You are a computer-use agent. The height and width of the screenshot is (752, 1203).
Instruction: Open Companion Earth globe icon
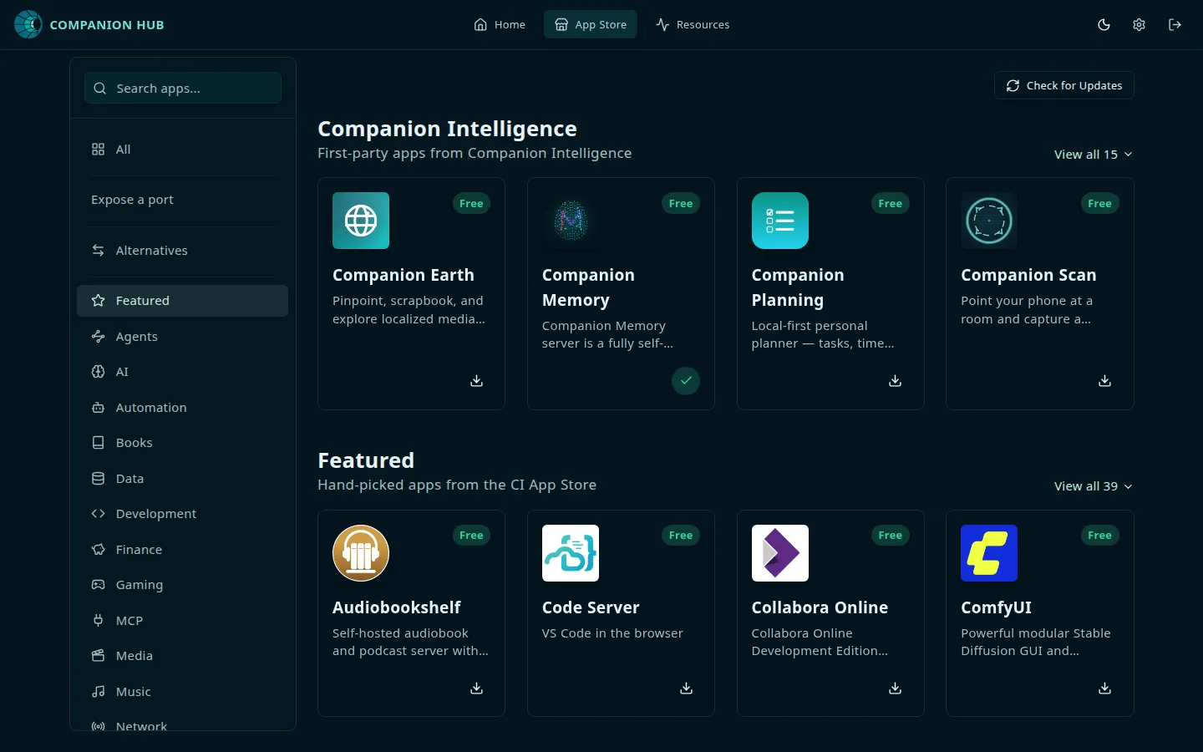[361, 221]
